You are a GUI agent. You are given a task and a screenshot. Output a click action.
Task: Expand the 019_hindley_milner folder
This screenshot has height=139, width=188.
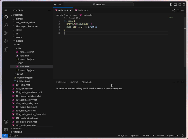31,23
